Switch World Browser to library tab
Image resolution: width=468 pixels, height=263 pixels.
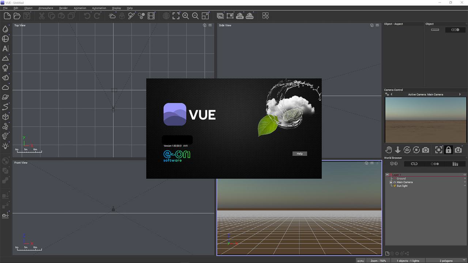pos(455,164)
